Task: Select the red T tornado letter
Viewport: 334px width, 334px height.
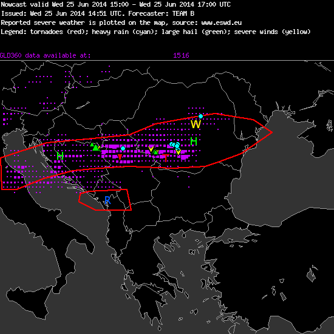Action: (166, 158)
